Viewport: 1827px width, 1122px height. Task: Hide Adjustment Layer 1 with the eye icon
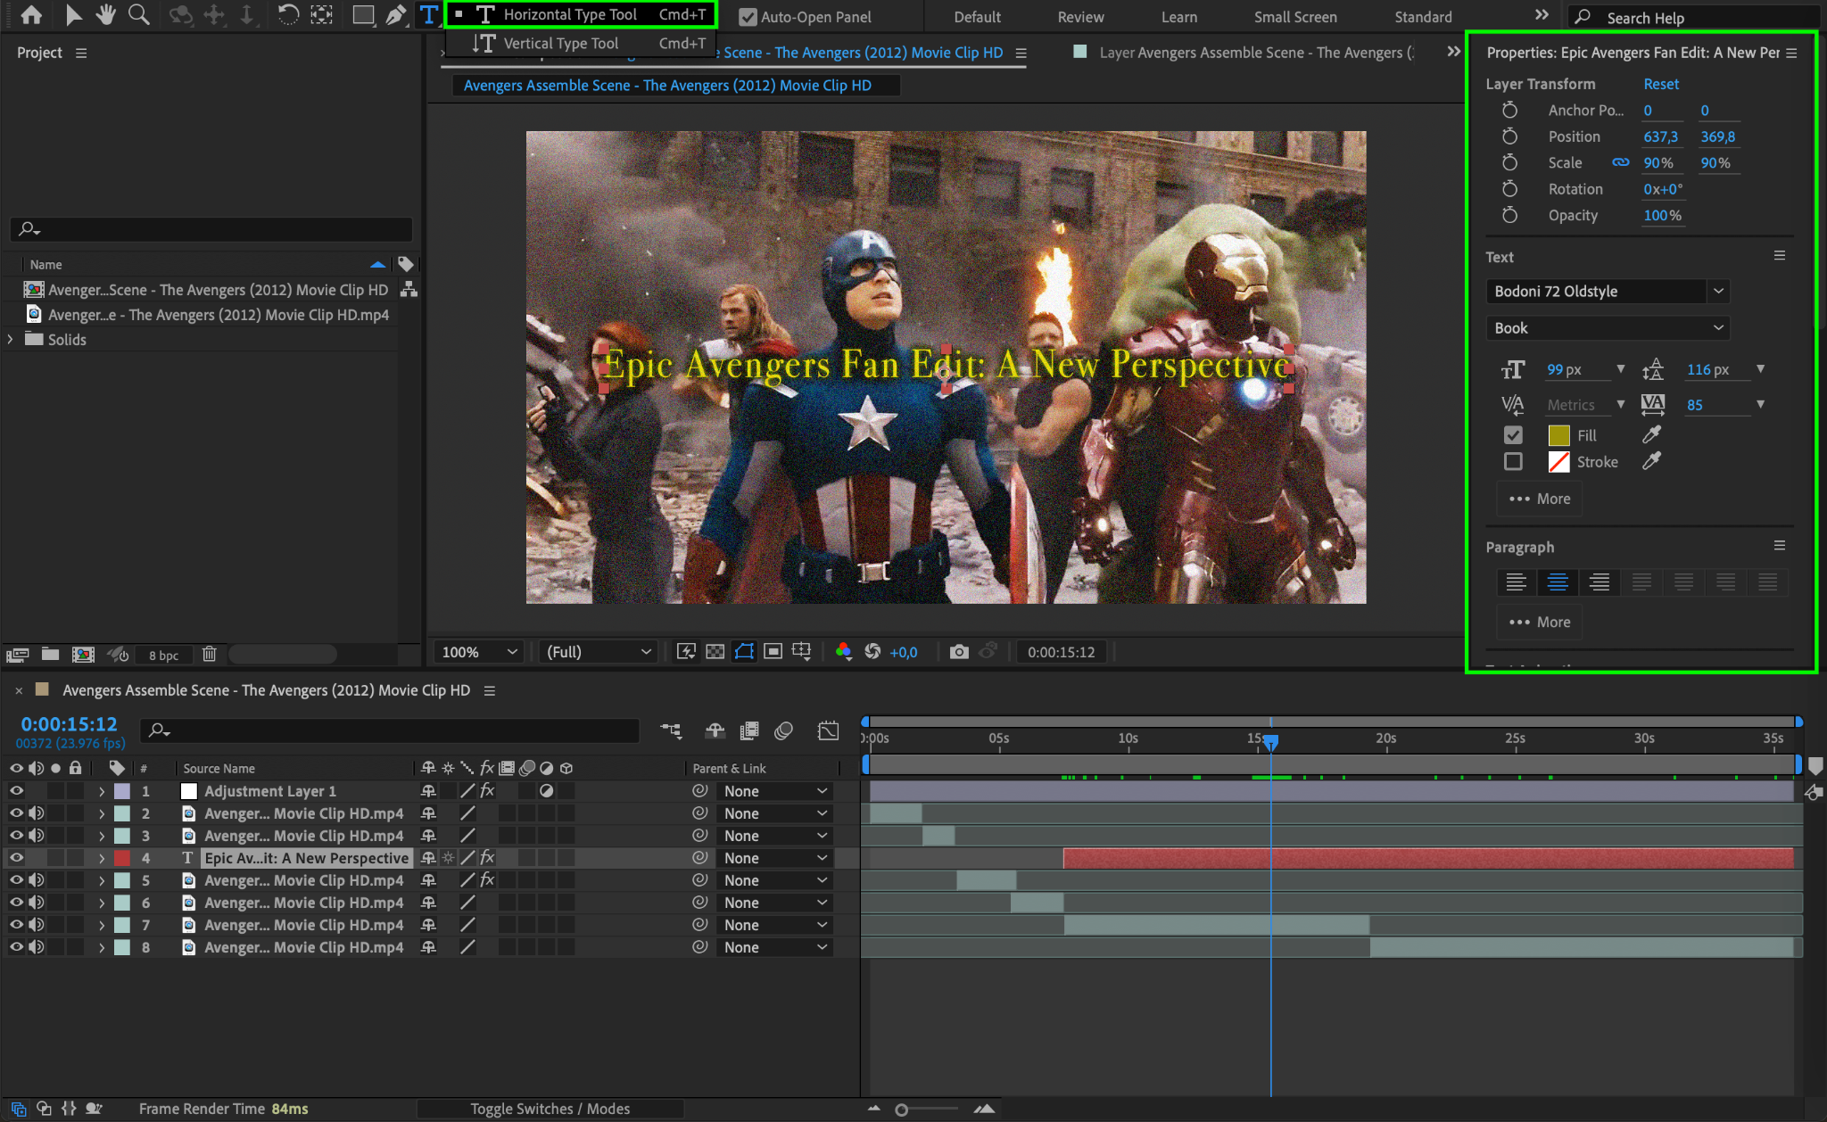pyautogui.click(x=16, y=791)
